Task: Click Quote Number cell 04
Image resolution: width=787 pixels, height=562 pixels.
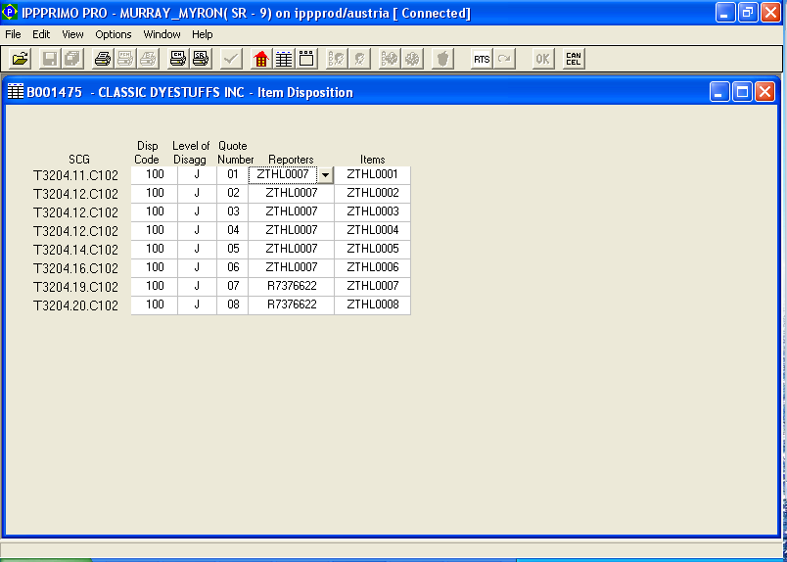Action: tap(233, 230)
